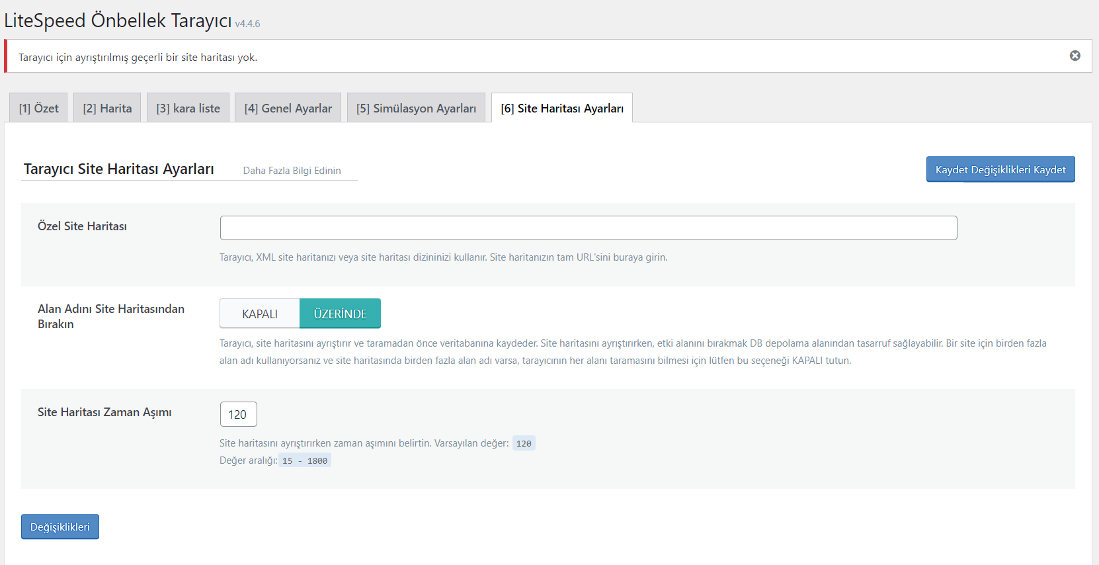Click the Site Haritası Zaman Aşımı label
This screenshot has width=1099, height=565.
point(104,412)
